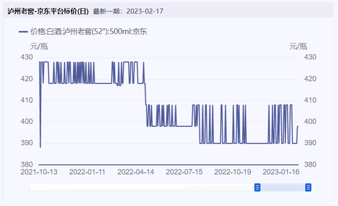Select the 2022-07-15 x-axis date label
Screen dimensions: 338x206
(184, 172)
